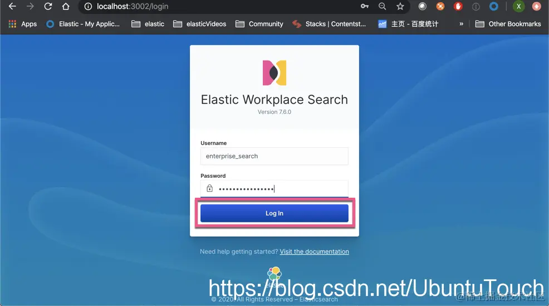Click the zoom magnifier icon in address bar
Image resolution: width=549 pixels, height=306 pixels.
click(x=383, y=6)
